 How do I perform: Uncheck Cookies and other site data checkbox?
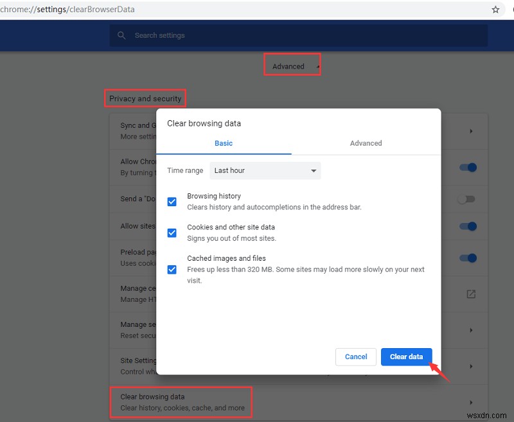(172, 233)
